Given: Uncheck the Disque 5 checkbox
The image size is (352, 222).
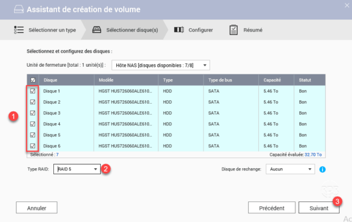Looking at the screenshot, I should [33, 135].
